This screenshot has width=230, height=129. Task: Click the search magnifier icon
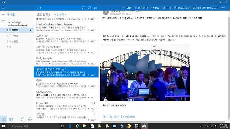84,8
